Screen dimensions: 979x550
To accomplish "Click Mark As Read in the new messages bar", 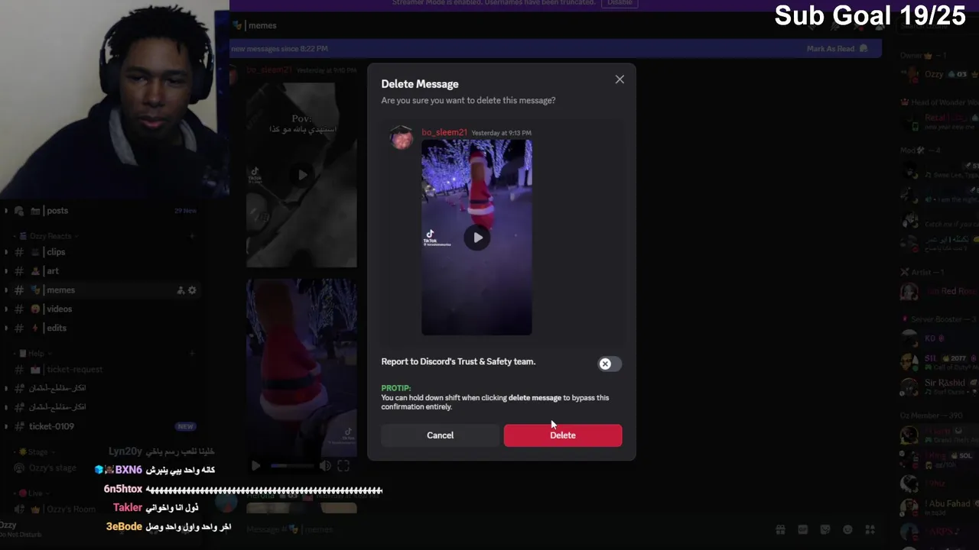I will (837, 48).
